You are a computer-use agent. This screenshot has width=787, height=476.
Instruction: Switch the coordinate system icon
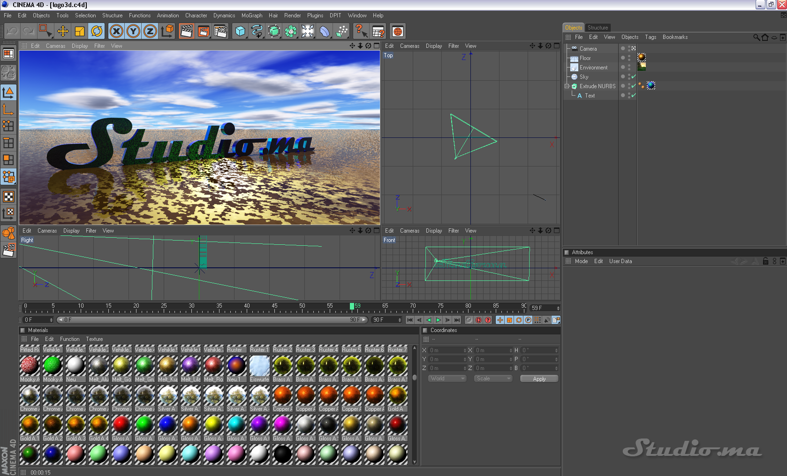coord(167,31)
